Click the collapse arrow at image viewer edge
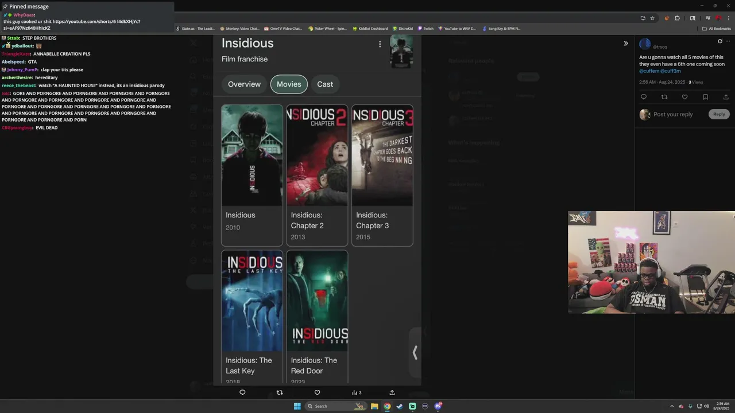 (x=415, y=352)
